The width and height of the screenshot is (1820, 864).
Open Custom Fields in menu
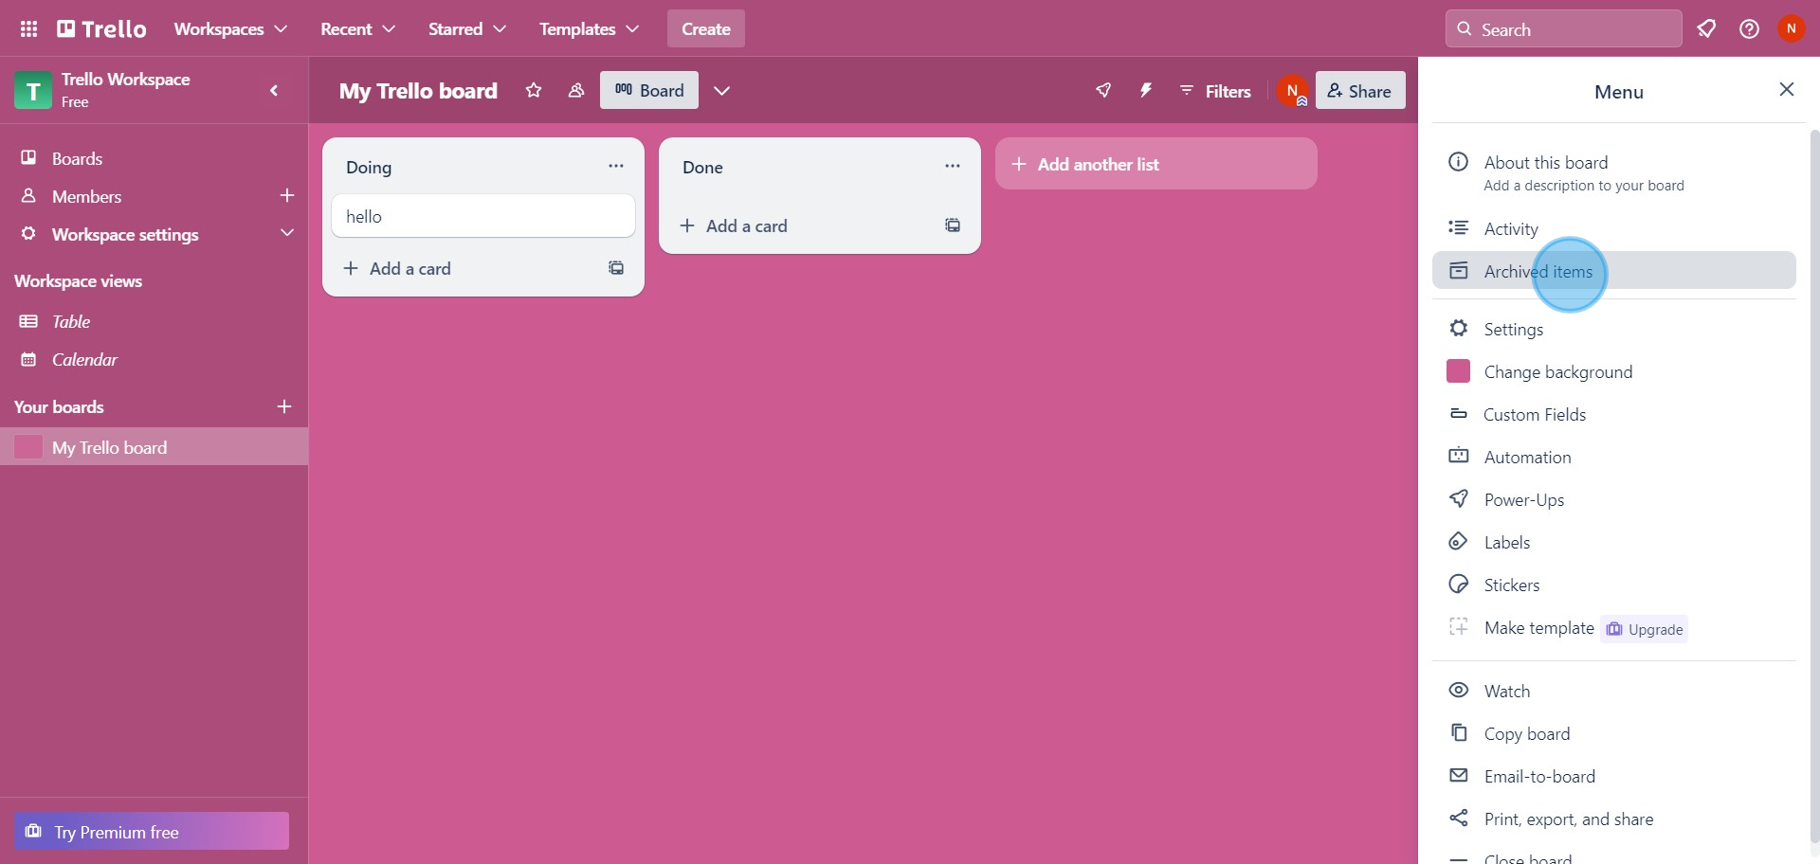pyautogui.click(x=1614, y=415)
